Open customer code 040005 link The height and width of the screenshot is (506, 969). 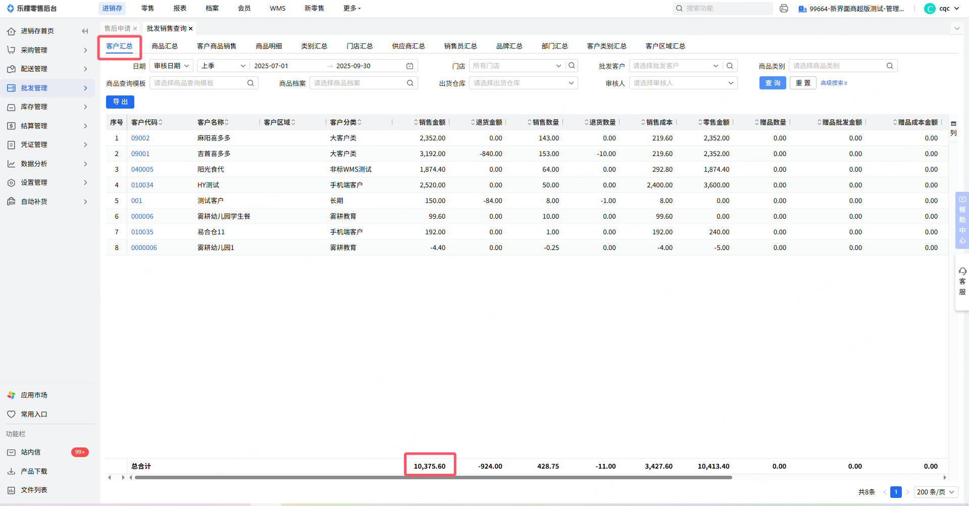(142, 170)
